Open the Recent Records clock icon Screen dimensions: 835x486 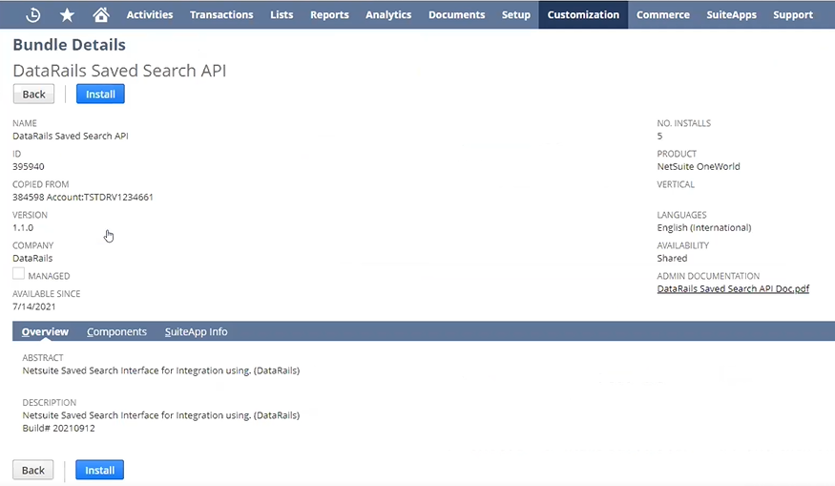pos(33,15)
